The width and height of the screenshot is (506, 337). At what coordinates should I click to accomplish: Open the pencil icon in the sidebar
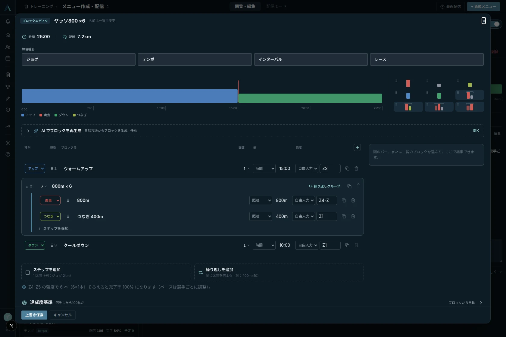click(8, 98)
